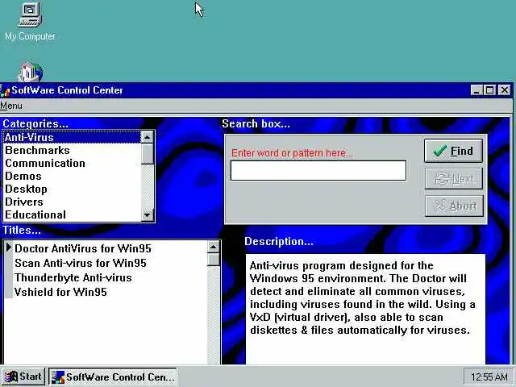516x387 pixels.
Task: Click inside the Description text box
Action: coord(365,309)
